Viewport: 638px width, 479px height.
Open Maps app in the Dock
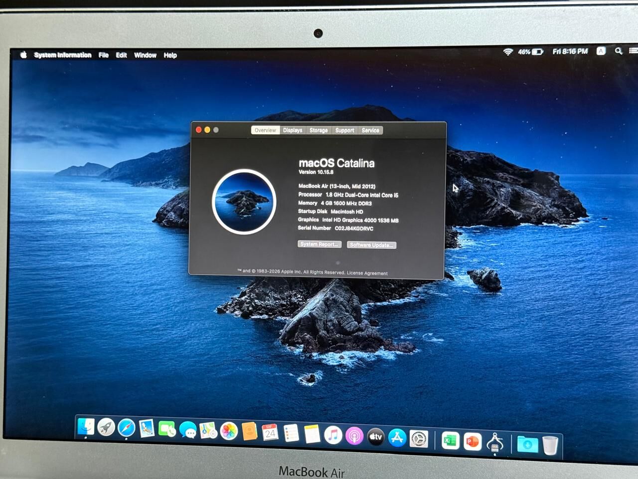(x=208, y=430)
